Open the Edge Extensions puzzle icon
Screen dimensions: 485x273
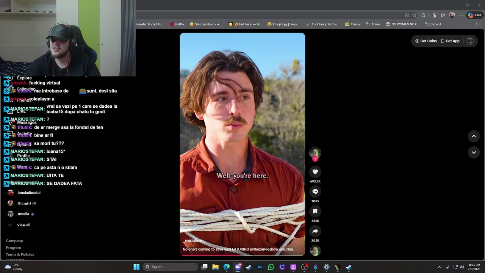(x=424, y=15)
